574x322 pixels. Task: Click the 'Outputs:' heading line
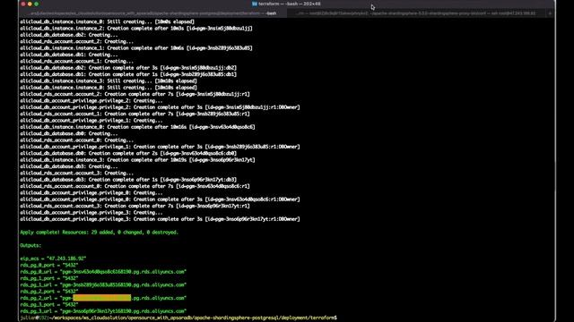click(30, 245)
